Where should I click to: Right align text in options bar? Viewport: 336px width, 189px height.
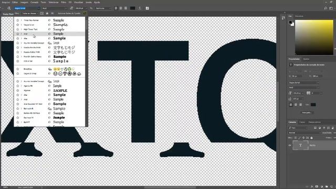click(x=126, y=8)
